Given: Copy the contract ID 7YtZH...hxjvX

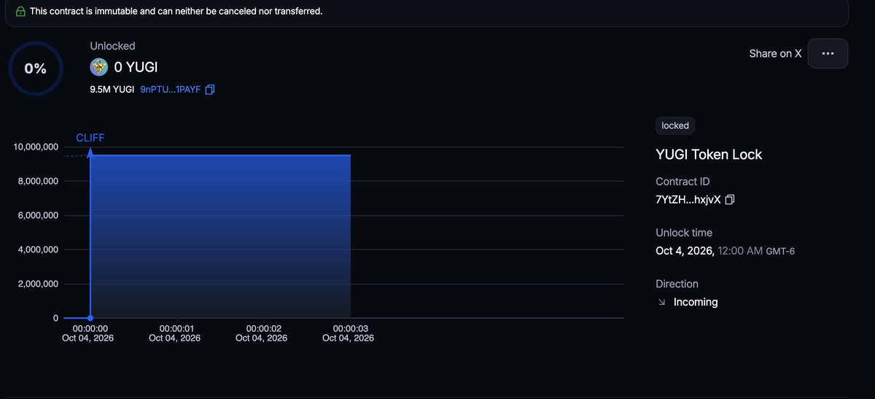Looking at the screenshot, I should click(730, 199).
